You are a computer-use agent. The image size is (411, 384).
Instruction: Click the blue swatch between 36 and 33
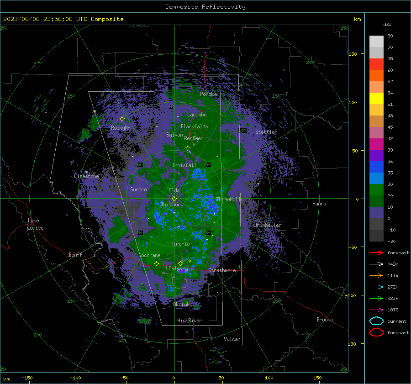pyautogui.click(x=376, y=167)
